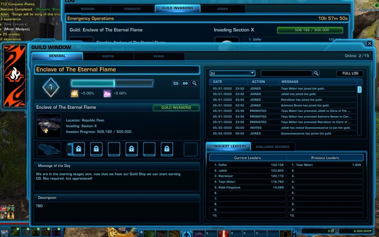Select log row 'Jafeël has invited Osseovanescence'
The image size is (379, 237).
point(284,128)
